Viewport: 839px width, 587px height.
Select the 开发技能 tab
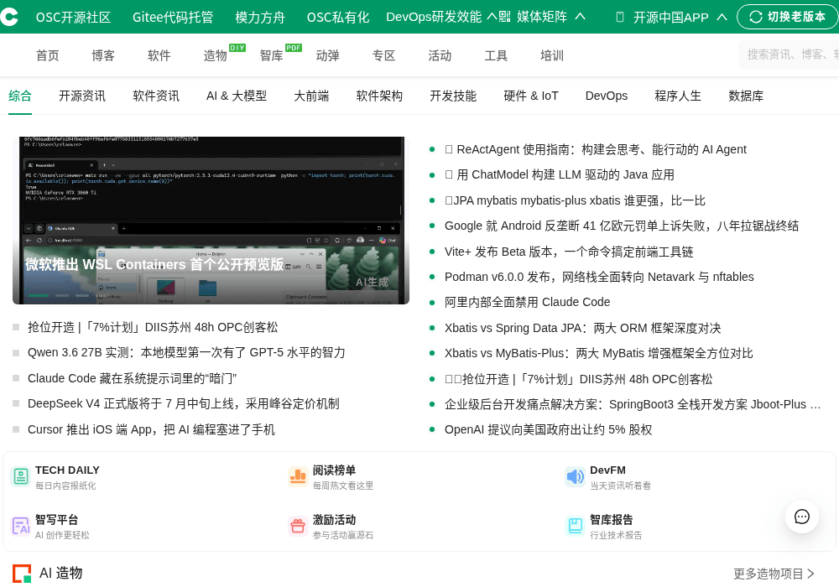[453, 96]
